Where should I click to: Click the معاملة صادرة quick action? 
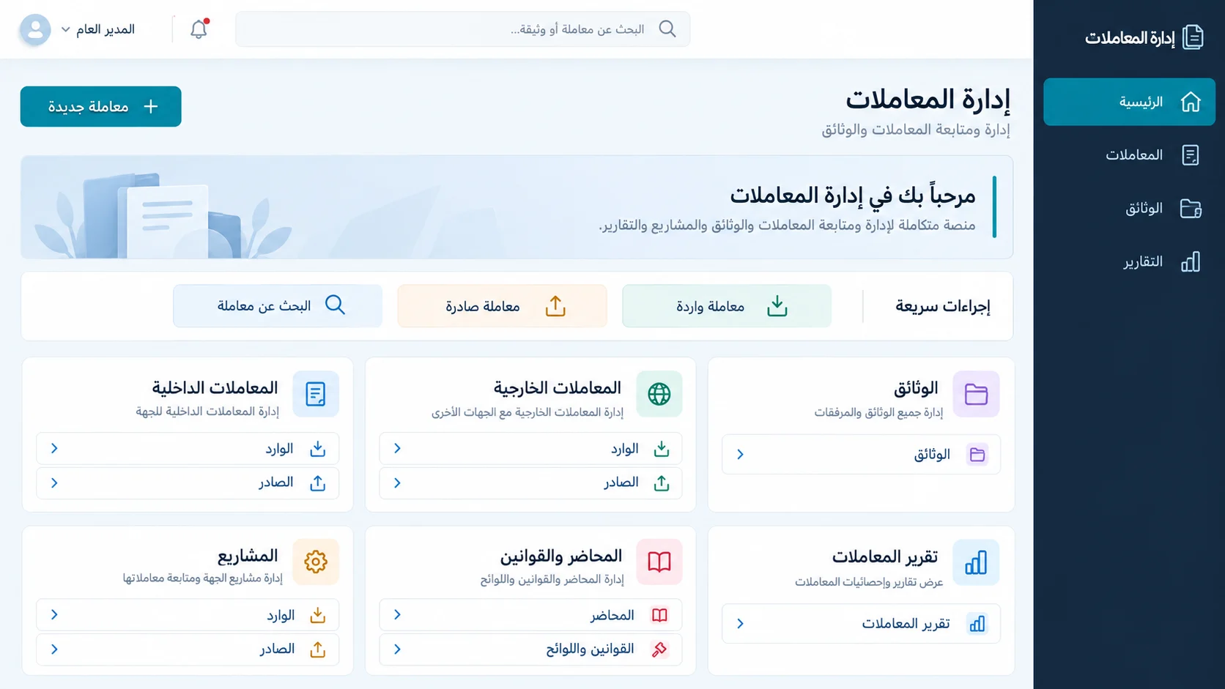(x=502, y=306)
